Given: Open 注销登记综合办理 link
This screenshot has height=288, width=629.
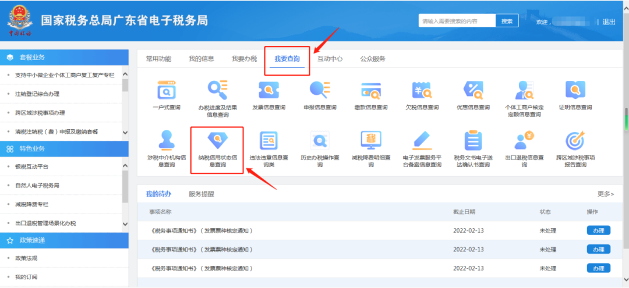Looking at the screenshot, I should pos(37,94).
